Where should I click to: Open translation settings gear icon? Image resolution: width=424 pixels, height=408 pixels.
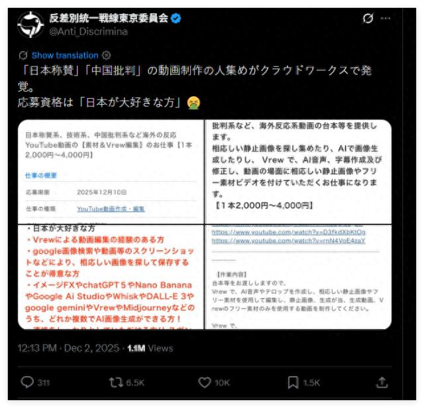106,55
